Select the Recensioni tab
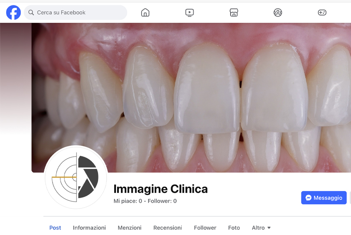 pyautogui.click(x=168, y=228)
